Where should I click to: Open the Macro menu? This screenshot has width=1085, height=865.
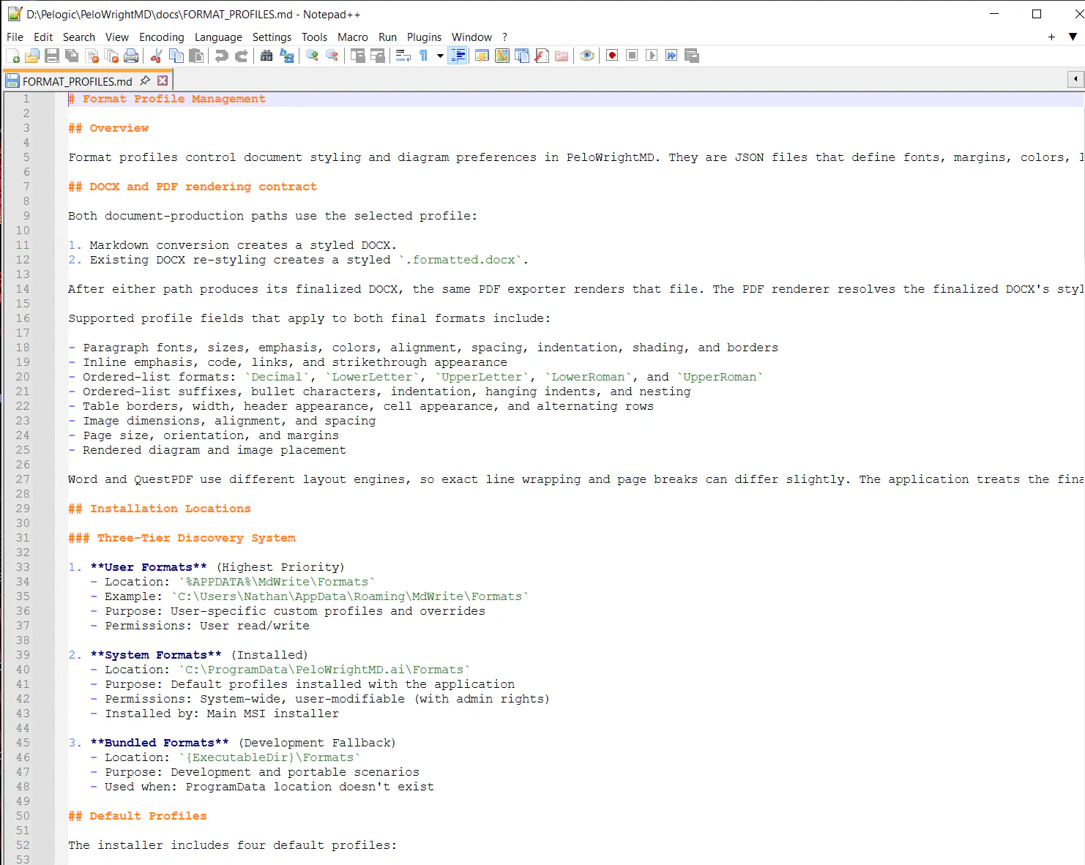click(353, 37)
